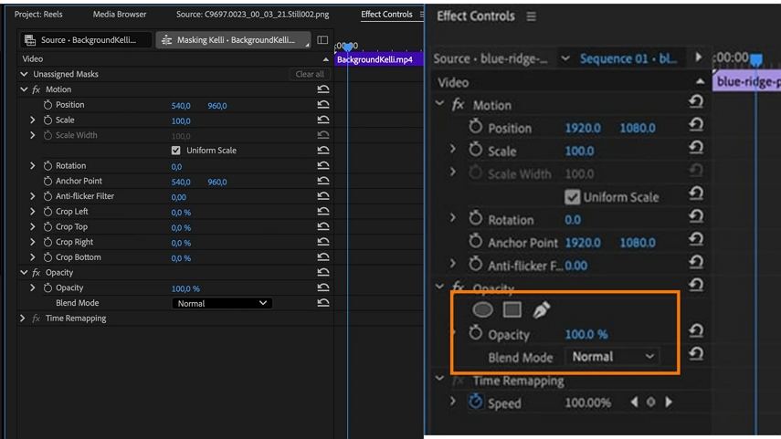Add Speed keyframe diamond button

coord(651,402)
